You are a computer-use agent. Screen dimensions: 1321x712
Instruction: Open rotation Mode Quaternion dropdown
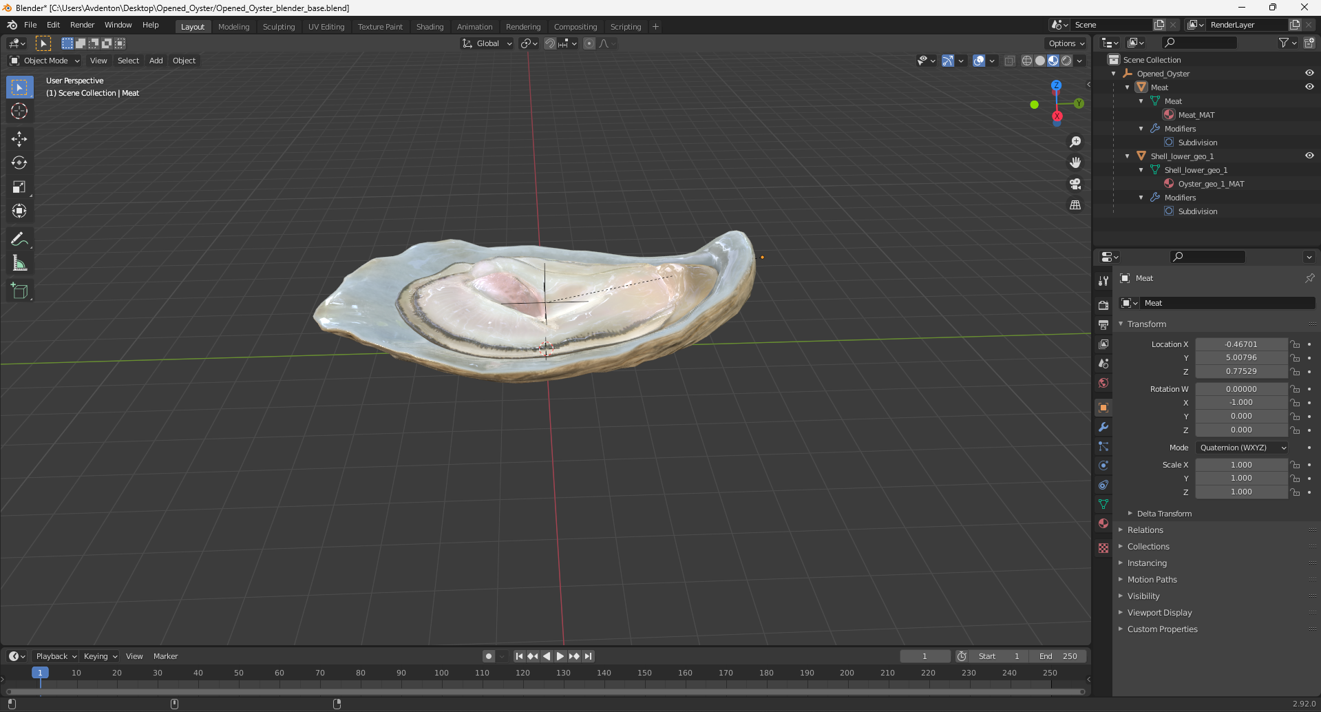tap(1242, 448)
